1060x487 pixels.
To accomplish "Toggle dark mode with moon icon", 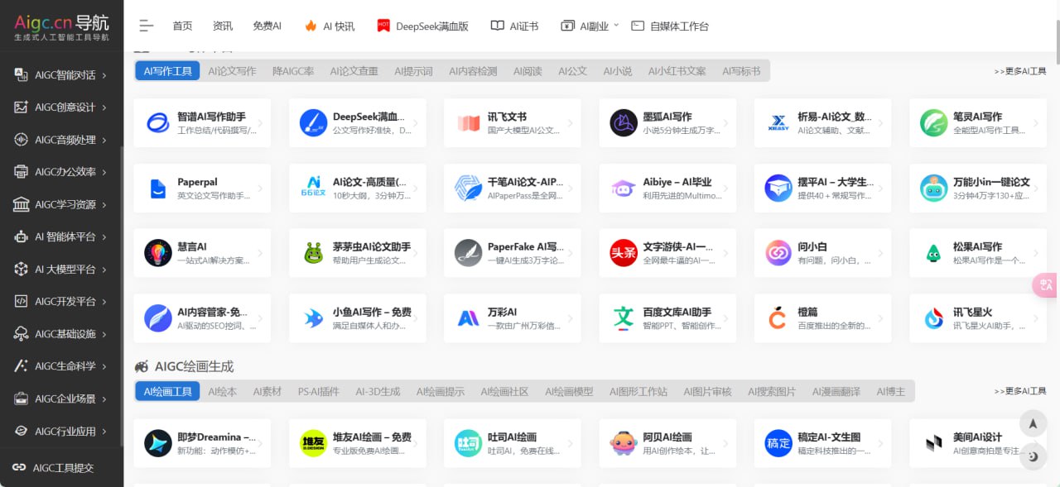I will (x=1033, y=456).
